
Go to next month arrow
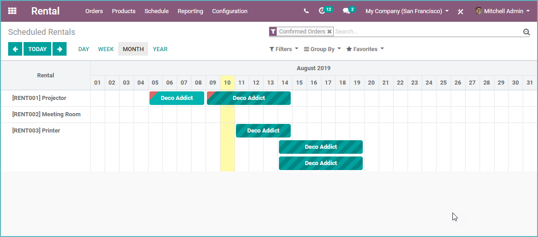pyautogui.click(x=59, y=49)
